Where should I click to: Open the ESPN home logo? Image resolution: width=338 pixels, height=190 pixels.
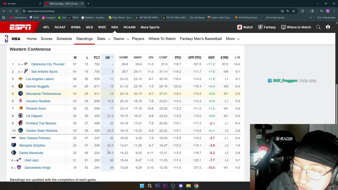(x=20, y=27)
